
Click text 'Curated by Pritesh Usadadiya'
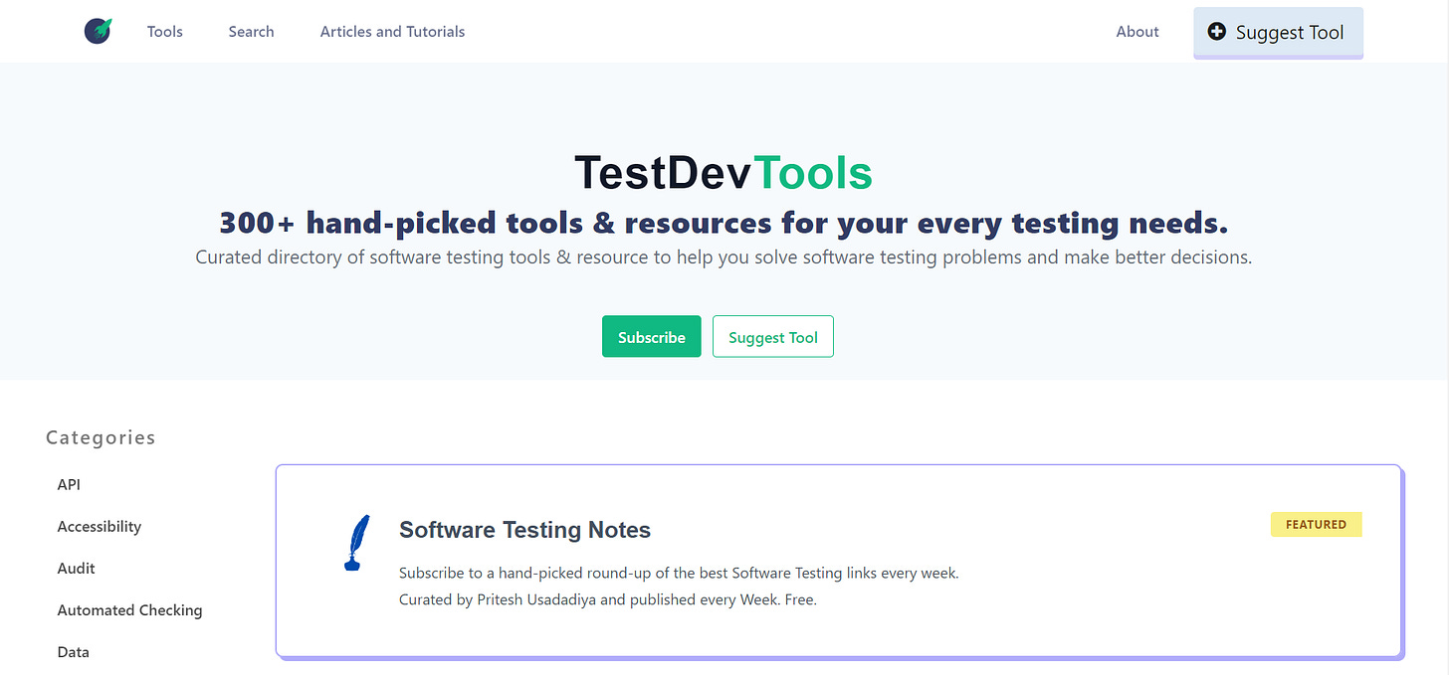(x=608, y=599)
